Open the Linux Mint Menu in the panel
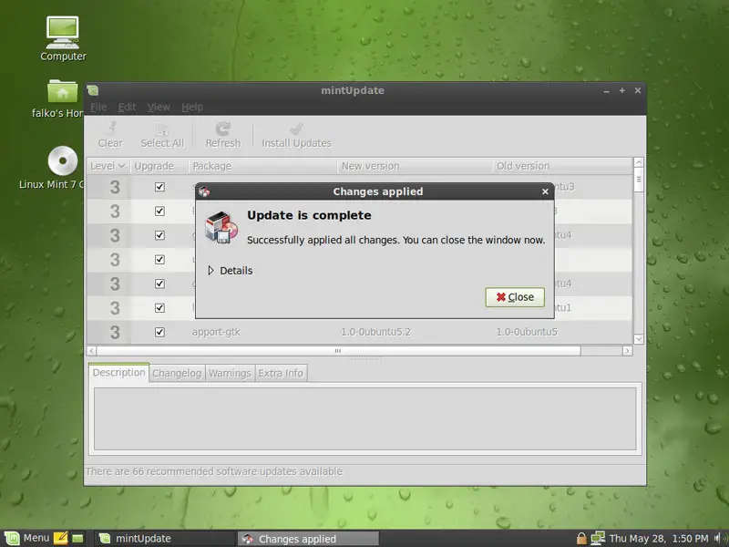Image resolution: width=729 pixels, height=547 pixels. click(26, 538)
